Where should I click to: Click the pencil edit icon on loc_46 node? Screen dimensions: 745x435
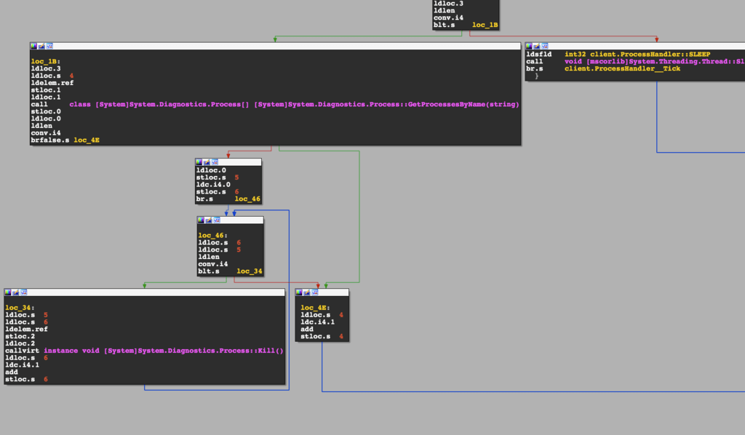(208, 220)
